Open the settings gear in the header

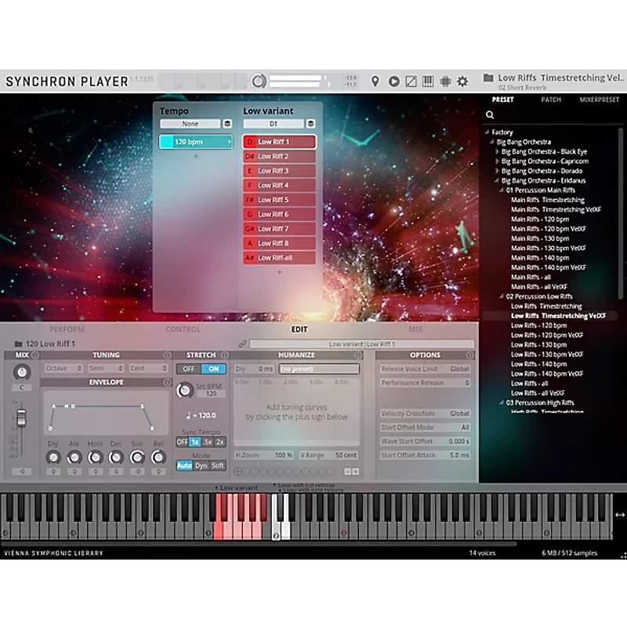point(462,81)
